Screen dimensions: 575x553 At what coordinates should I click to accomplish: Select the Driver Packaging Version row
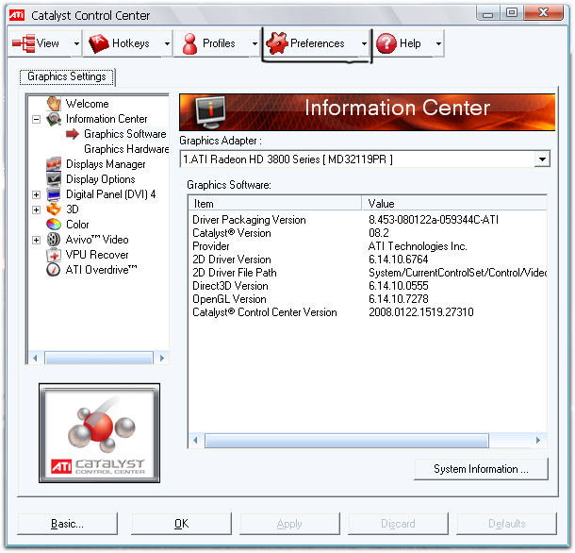tap(368, 220)
